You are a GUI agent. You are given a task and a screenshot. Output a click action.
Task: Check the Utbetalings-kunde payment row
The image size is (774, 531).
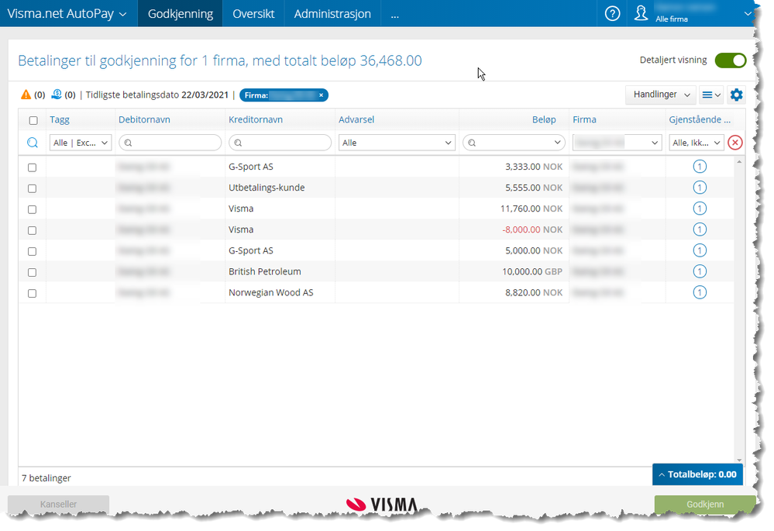[x=32, y=188]
